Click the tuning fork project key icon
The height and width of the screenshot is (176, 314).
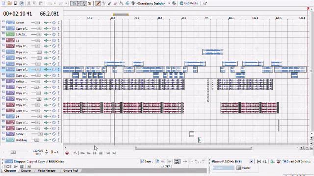(52, 152)
